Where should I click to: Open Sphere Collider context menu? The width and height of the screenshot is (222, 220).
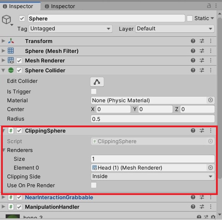[211, 70]
